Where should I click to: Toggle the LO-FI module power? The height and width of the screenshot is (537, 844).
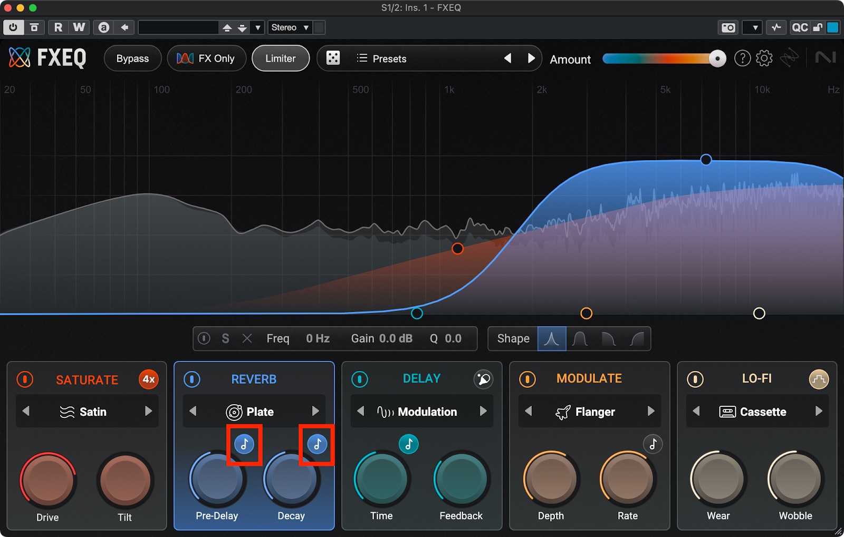pos(695,379)
